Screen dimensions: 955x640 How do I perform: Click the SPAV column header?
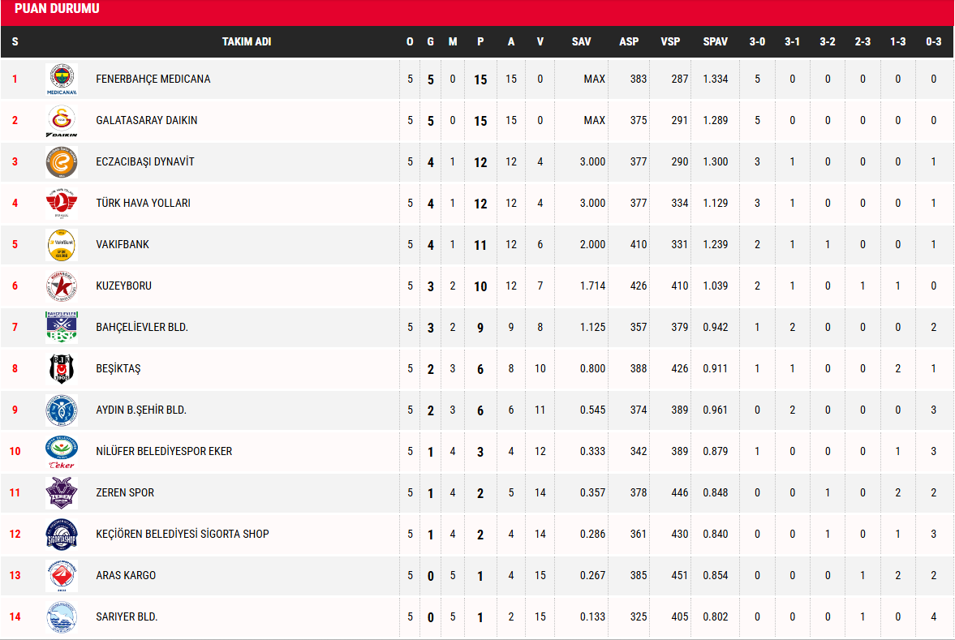pyautogui.click(x=715, y=42)
